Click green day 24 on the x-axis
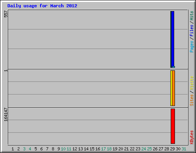The height and width of the screenshot is (153, 196). click(x=144, y=149)
